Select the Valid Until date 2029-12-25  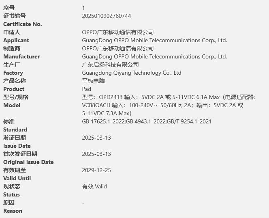tap(96, 170)
